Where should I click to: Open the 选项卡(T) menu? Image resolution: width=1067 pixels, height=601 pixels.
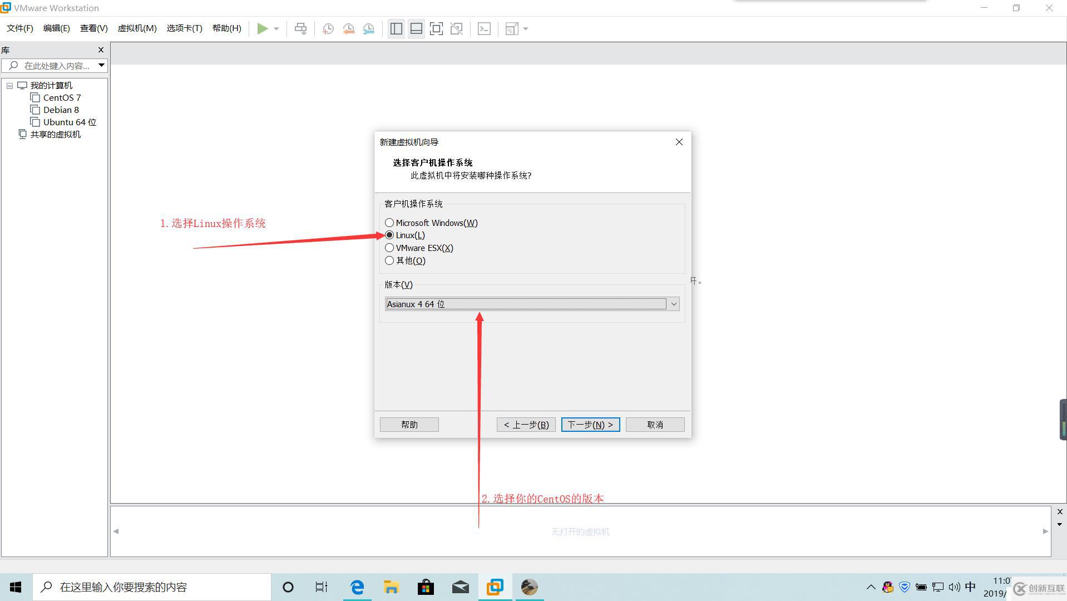pos(184,28)
